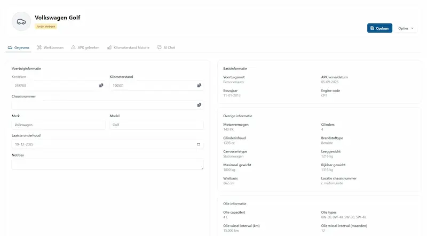427x236 pixels.
Task: Focus the Merk field containing Volkswagen
Action: [x=59, y=125]
